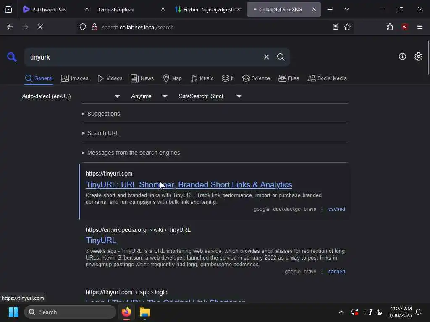The height and width of the screenshot is (322, 430).
Task: Close the CollabNet SearXNG tab
Action: [x=314, y=9]
